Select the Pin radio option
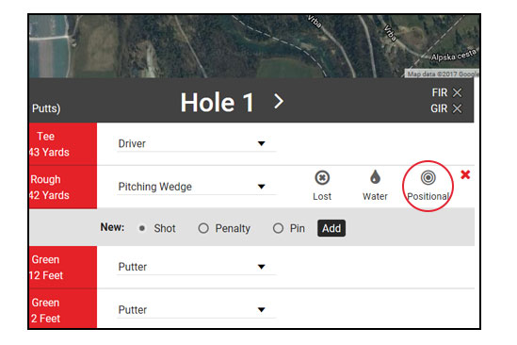 pos(278,228)
